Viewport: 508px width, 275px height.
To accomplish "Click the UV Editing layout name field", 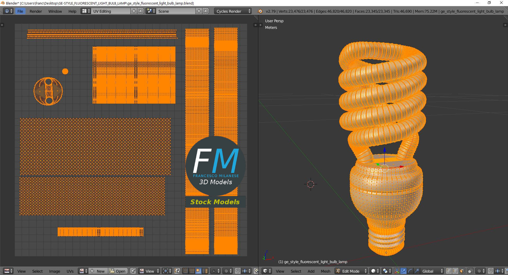I will (x=111, y=11).
